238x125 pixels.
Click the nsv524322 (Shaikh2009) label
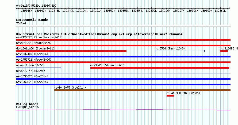(x=34, y=43)
